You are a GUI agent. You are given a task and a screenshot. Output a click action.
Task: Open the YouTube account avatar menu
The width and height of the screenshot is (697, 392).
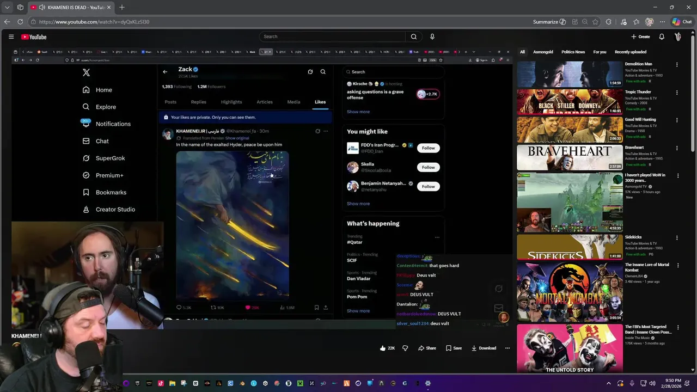coord(678,36)
